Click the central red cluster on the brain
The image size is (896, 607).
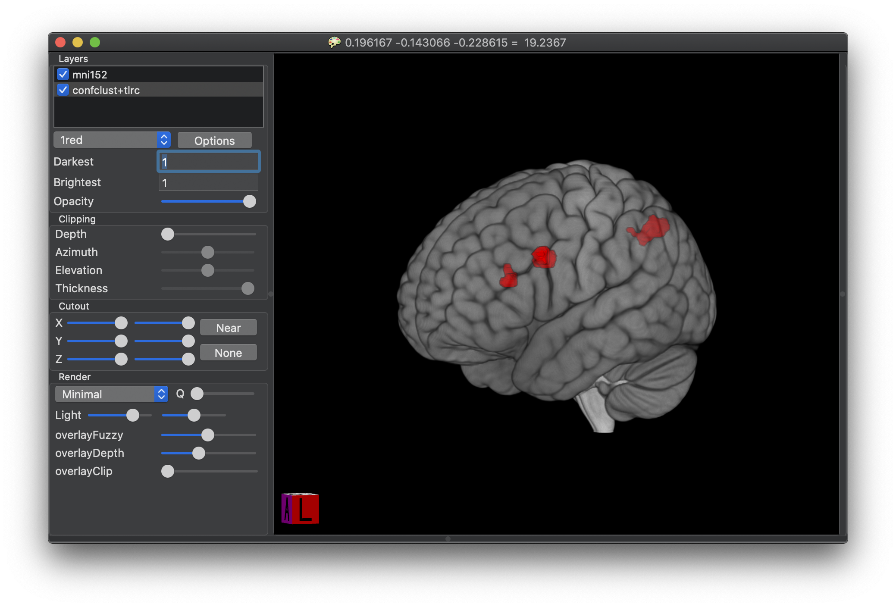[544, 257]
